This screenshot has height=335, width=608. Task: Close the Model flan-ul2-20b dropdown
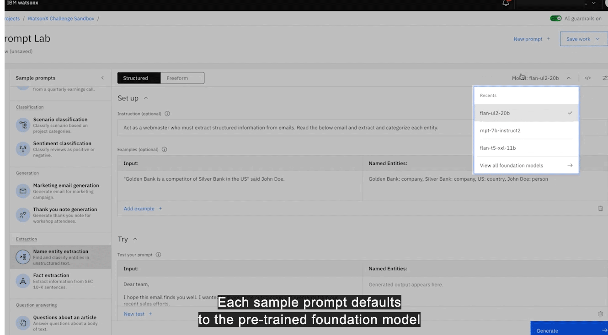(542, 78)
